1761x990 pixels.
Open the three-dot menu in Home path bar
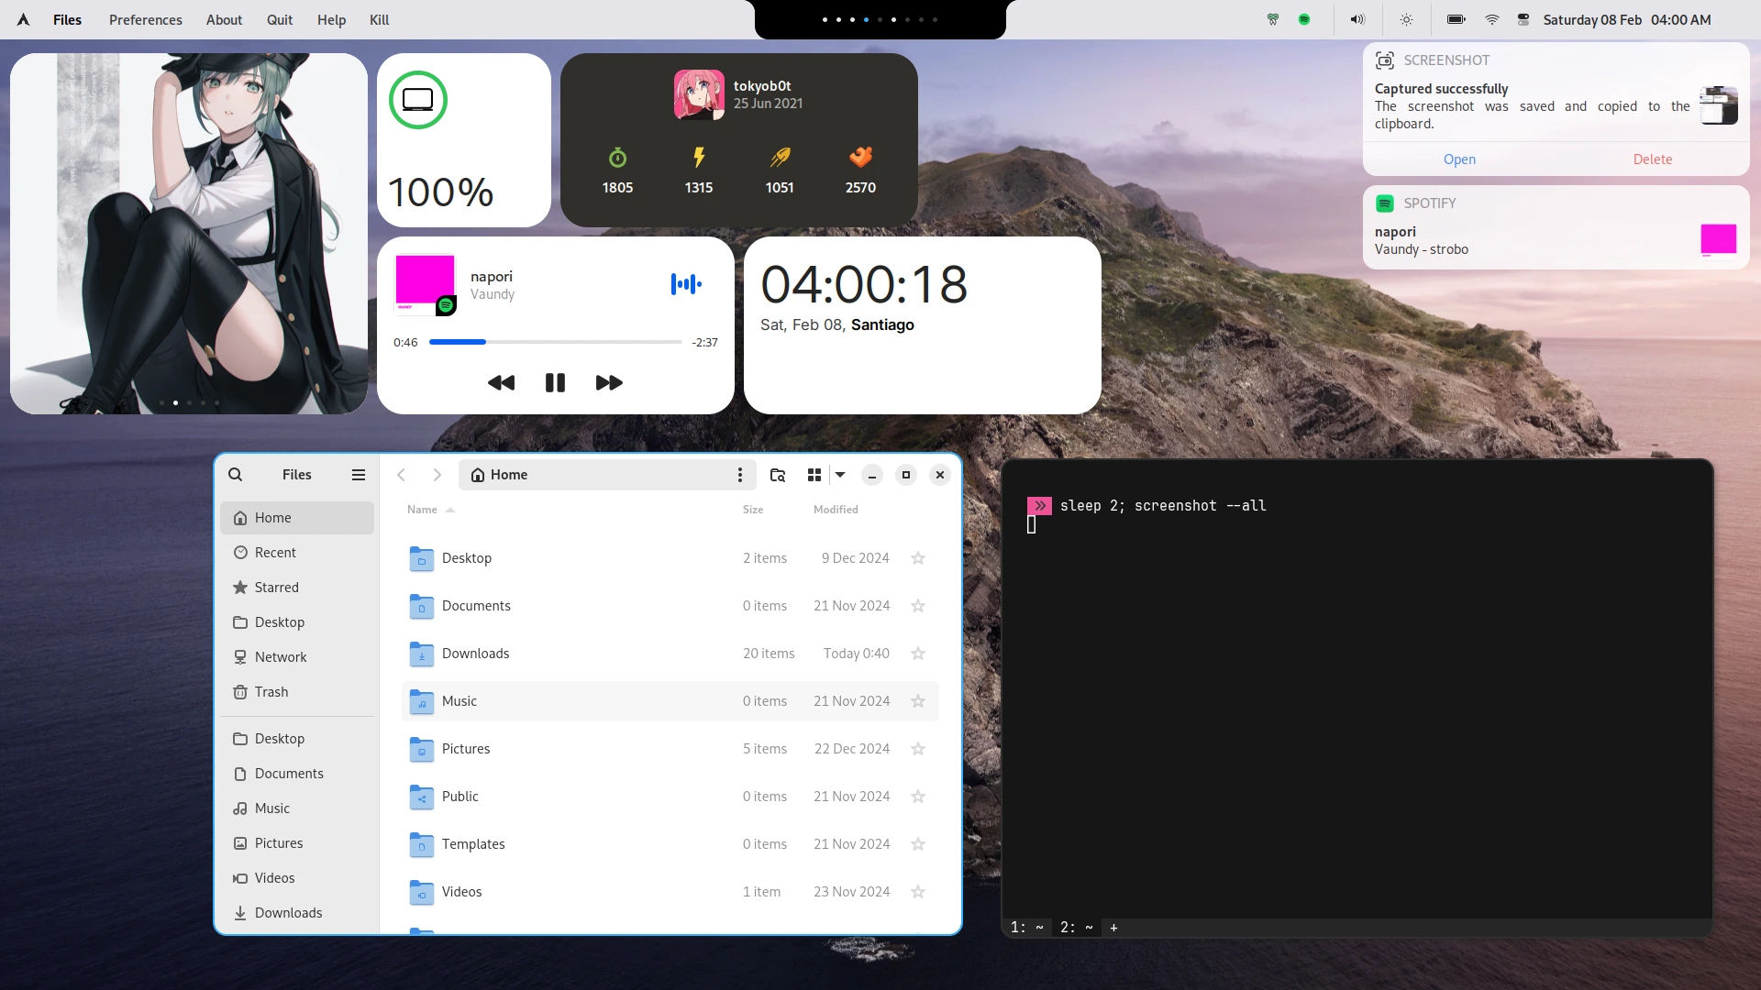740,475
